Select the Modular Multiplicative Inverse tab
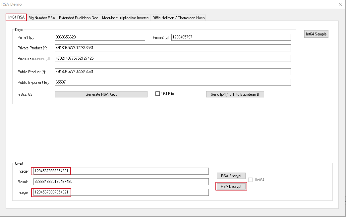 point(125,18)
